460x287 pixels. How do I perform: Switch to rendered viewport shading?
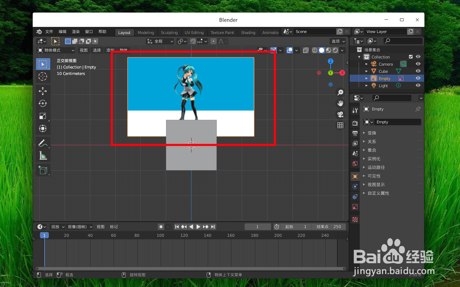click(x=335, y=50)
